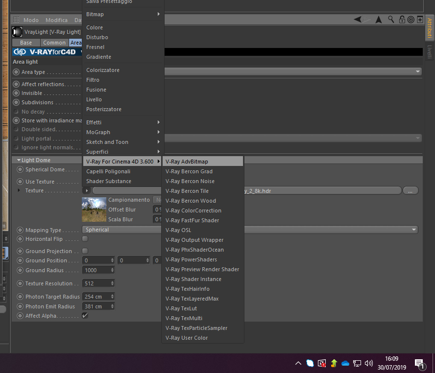The height and width of the screenshot is (373, 435).
Task: Select the Area tab
Action: point(75,43)
